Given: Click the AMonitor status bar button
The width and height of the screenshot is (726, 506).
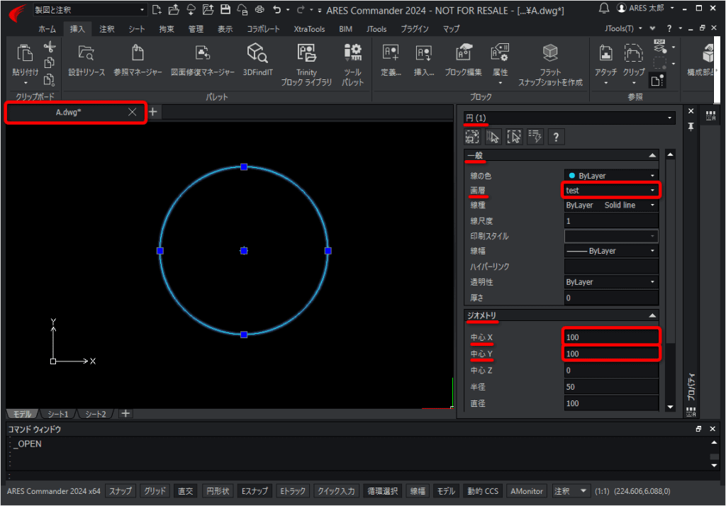Looking at the screenshot, I should [527, 491].
